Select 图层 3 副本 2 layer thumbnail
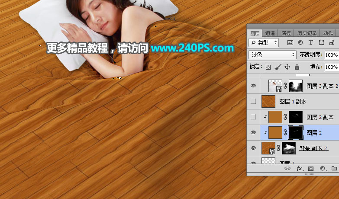This screenshot has width=339, height=199. [275, 86]
